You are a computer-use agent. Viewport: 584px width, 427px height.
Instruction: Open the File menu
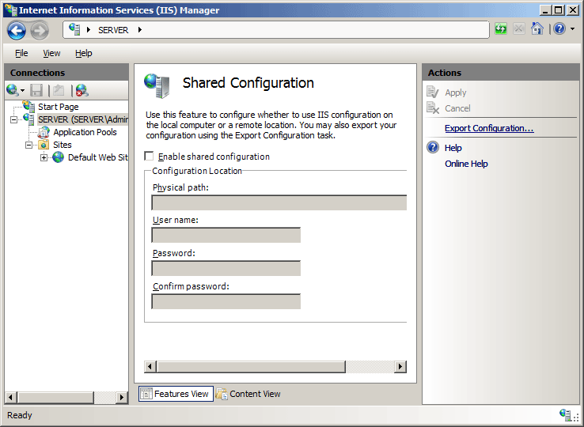pos(21,53)
